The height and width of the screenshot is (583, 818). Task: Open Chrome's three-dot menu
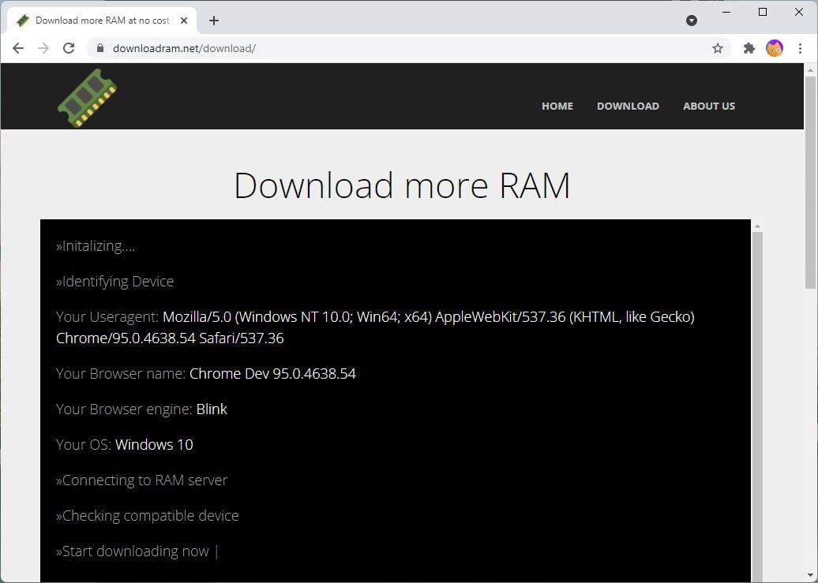pyautogui.click(x=800, y=48)
